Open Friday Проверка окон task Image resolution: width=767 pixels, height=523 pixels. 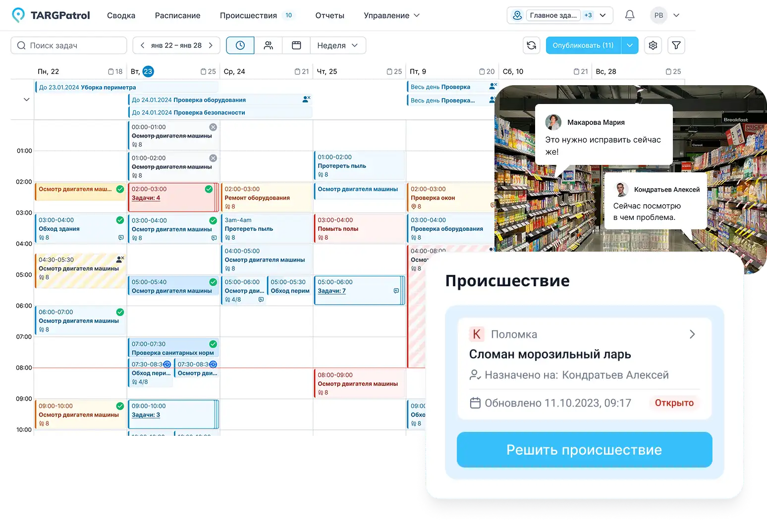tap(450, 198)
